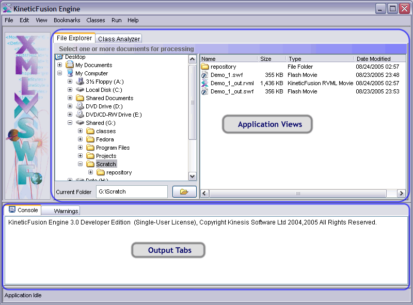
Task: Expand the Projects folder node
Action: [x=81, y=156]
